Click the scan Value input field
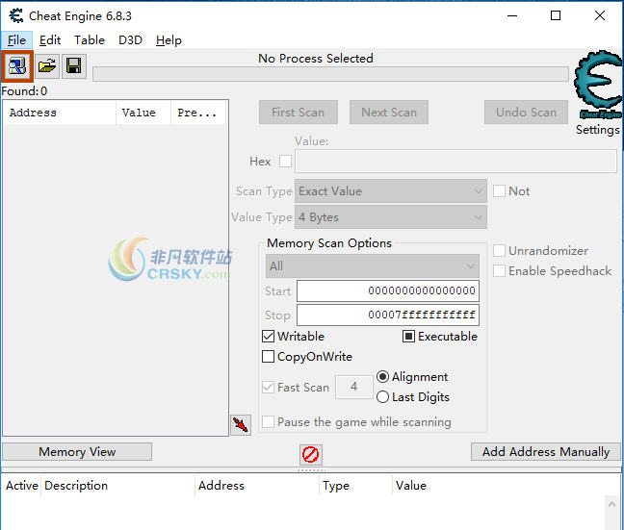Viewport: 624px width, 530px height. [455, 162]
